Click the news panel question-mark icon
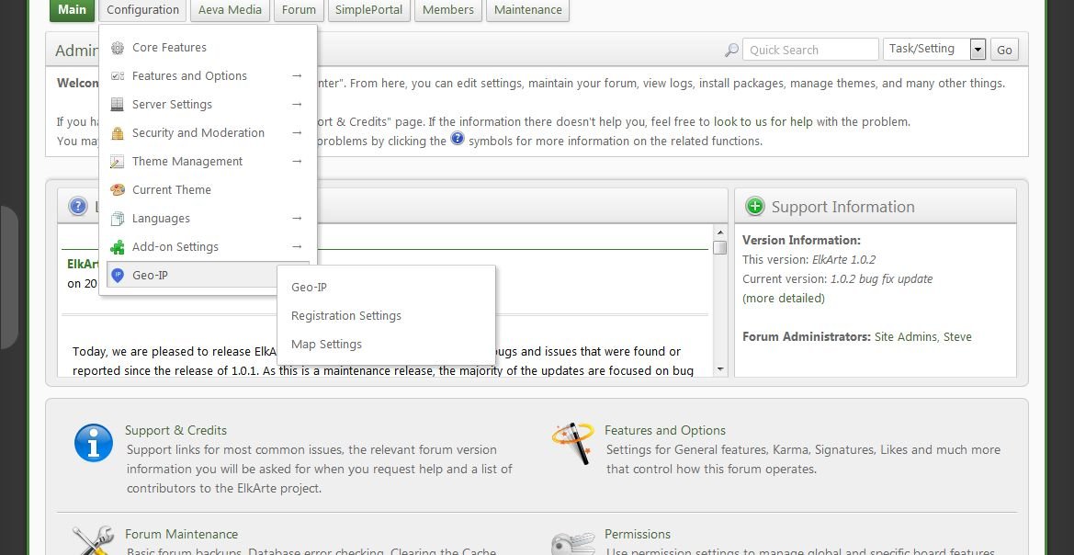Viewport: 1074px width, 555px height. (78, 206)
